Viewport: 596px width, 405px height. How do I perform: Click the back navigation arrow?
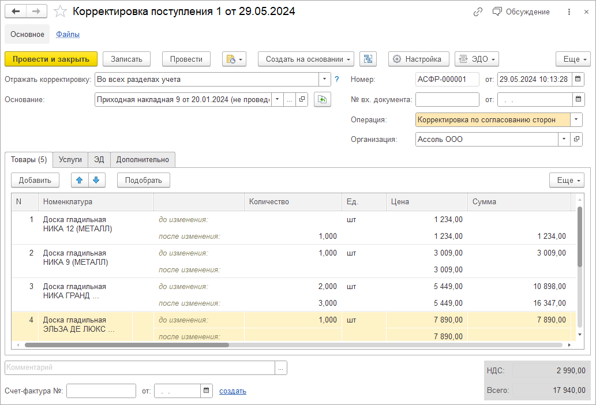click(x=16, y=12)
